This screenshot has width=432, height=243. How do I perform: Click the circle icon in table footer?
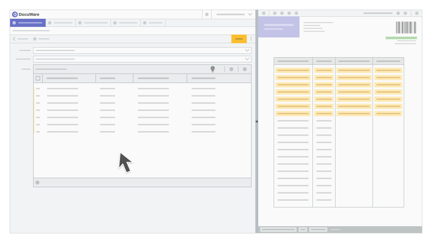coord(37,182)
